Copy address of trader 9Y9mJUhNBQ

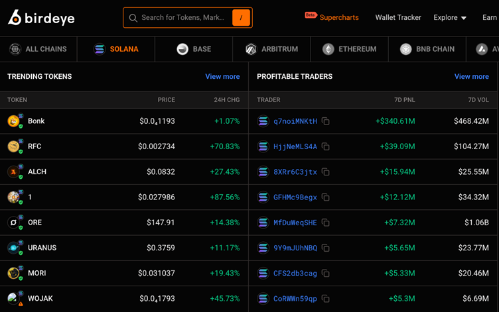(x=326, y=248)
